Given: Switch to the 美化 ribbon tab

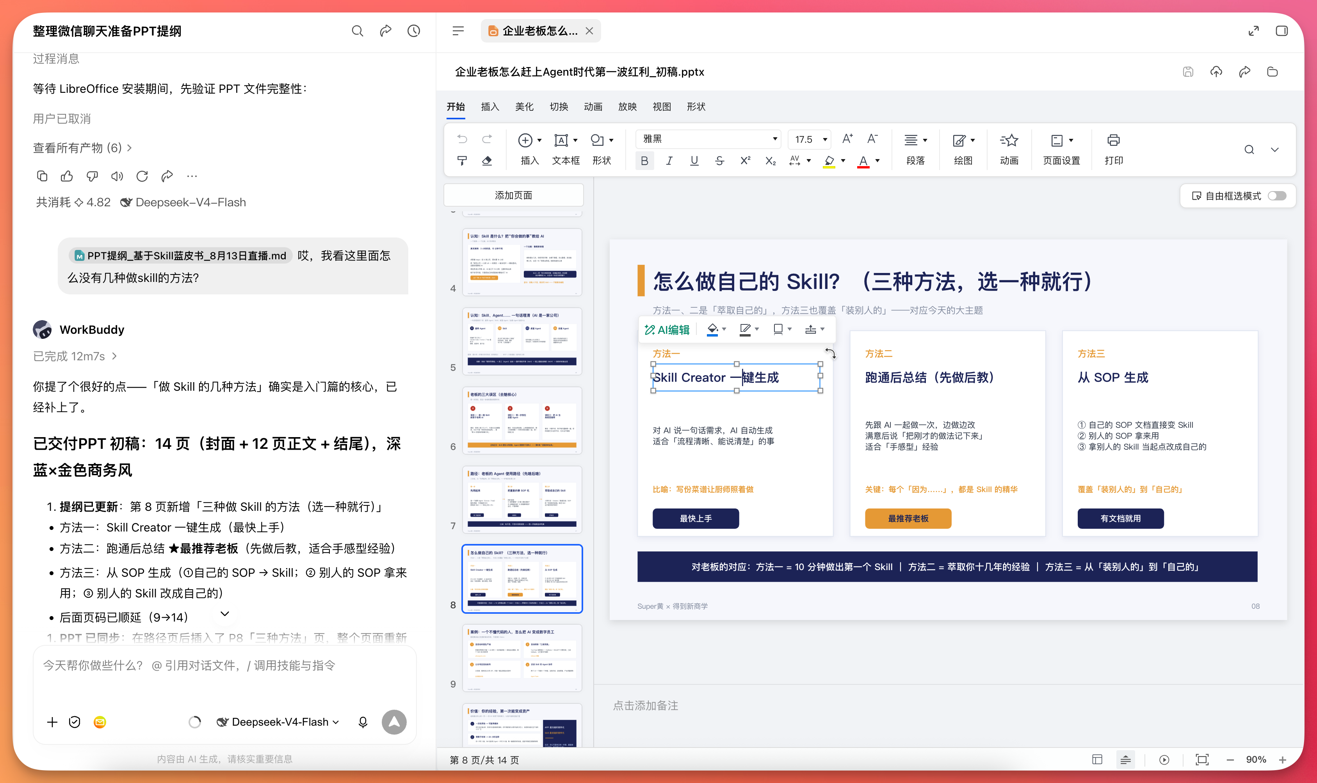Looking at the screenshot, I should [524, 106].
